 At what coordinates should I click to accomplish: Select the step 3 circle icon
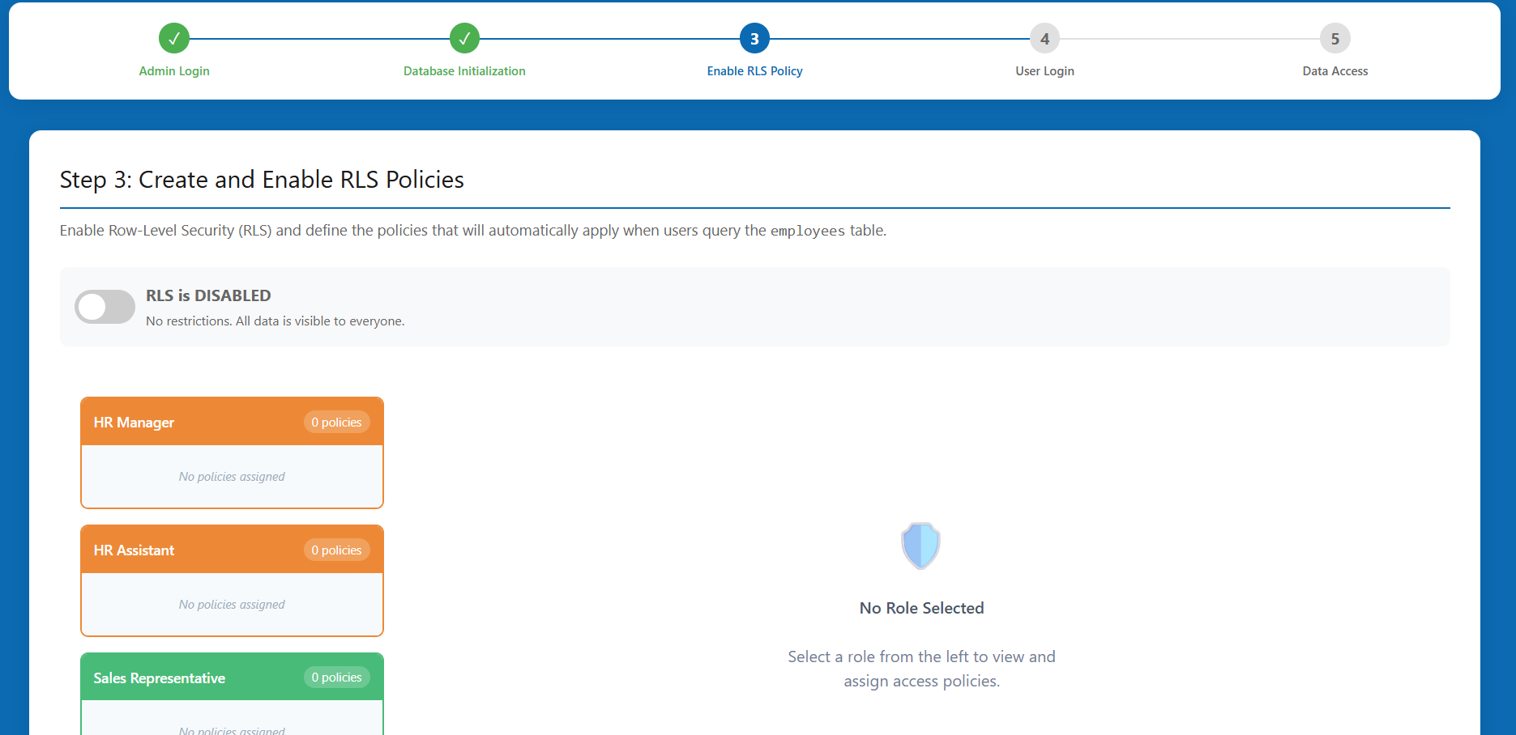pos(754,38)
